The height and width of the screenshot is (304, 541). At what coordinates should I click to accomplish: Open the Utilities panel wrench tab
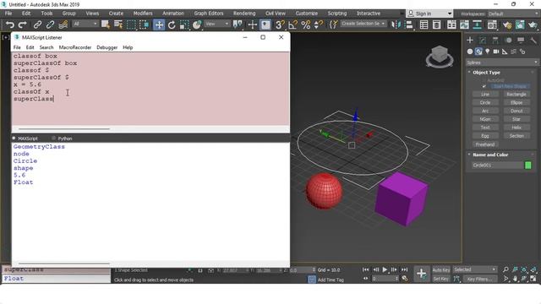click(533, 41)
